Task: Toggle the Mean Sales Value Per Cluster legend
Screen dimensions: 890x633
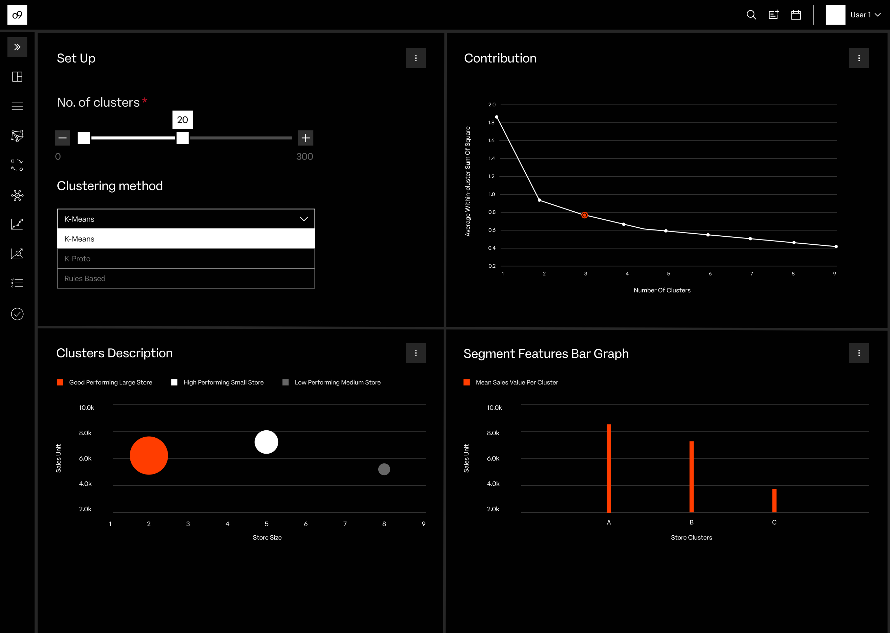Action: click(x=467, y=382)
